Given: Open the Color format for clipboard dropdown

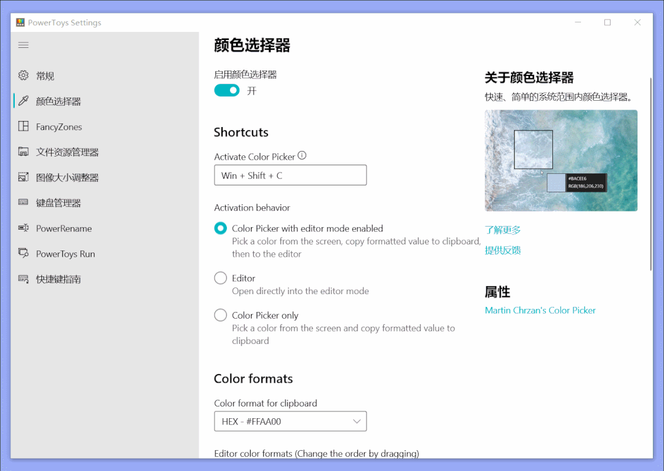Looking at the screenshot, I should 290,421.
